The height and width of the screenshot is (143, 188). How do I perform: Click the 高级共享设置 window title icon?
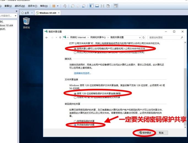click(x=46, y=31)
